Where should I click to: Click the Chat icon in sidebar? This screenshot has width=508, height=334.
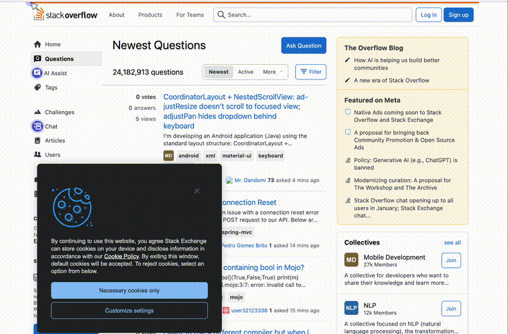37,126
